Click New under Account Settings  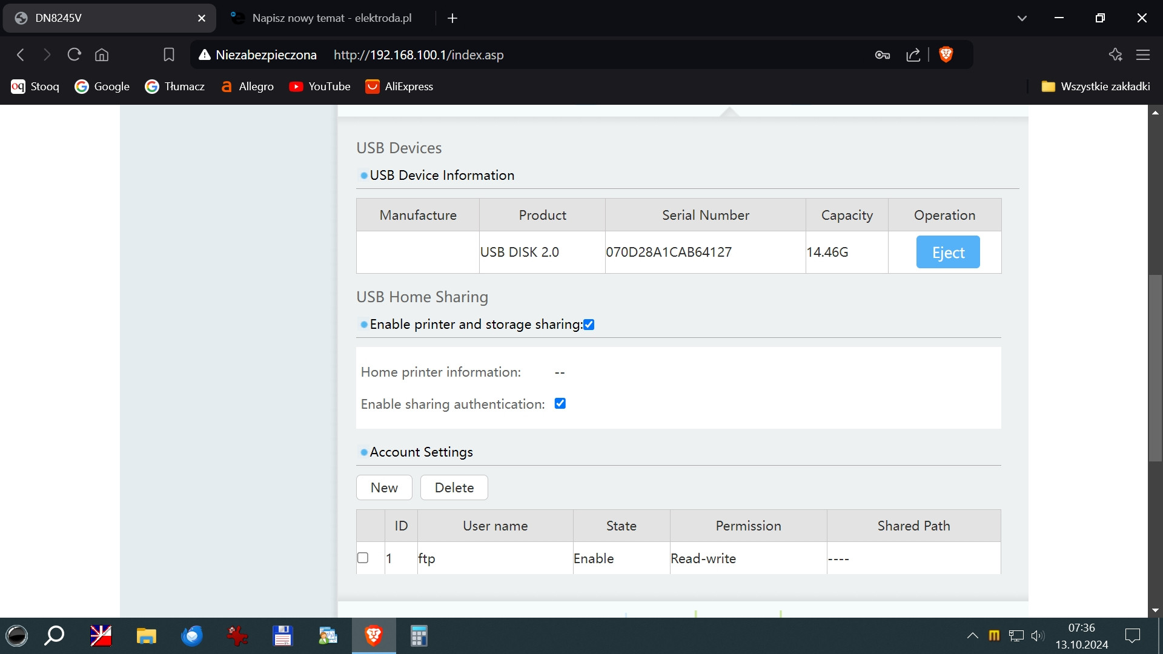pyautogui.click(x=383, y=487)
